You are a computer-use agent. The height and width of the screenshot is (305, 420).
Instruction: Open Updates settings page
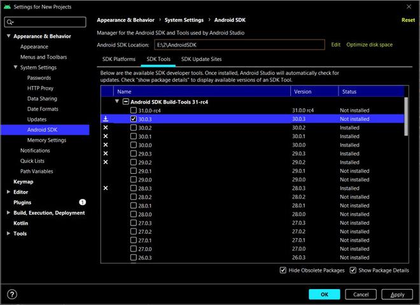(x=37, y=119)
